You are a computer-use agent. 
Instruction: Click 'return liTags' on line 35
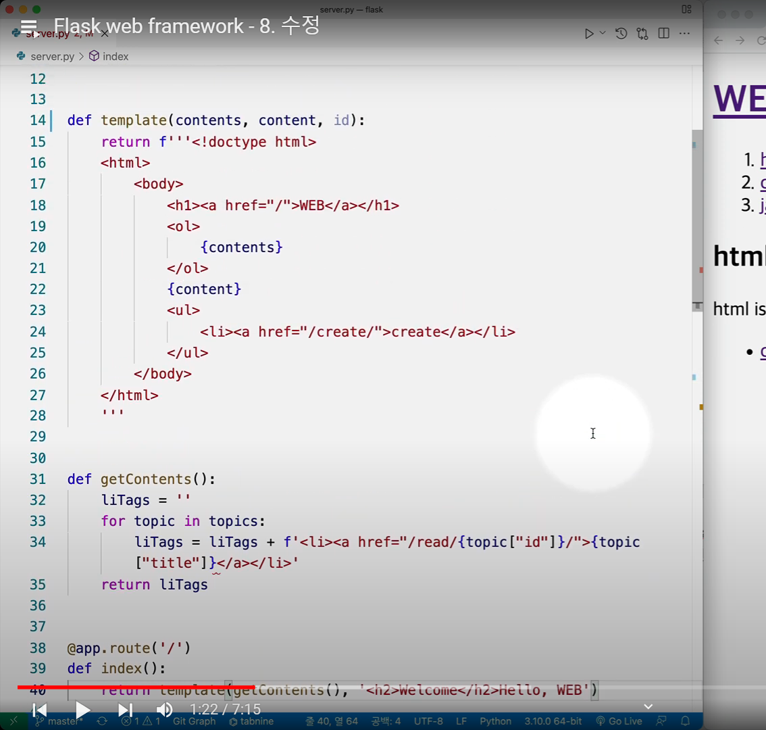coord(155,585)
